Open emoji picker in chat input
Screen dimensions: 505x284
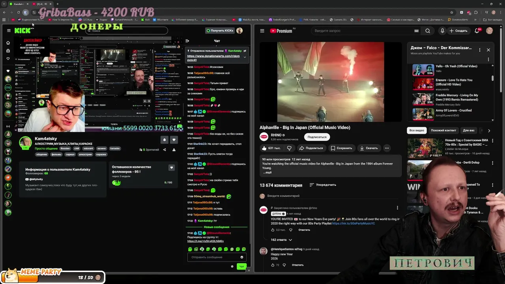coord(242,257)
